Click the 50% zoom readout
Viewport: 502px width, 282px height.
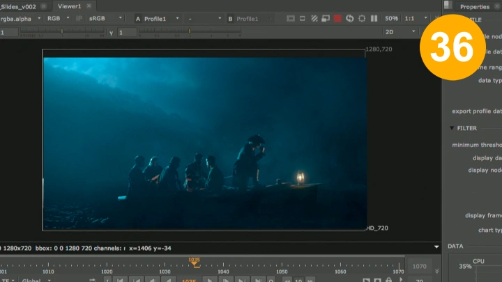[x=391, y=19]
